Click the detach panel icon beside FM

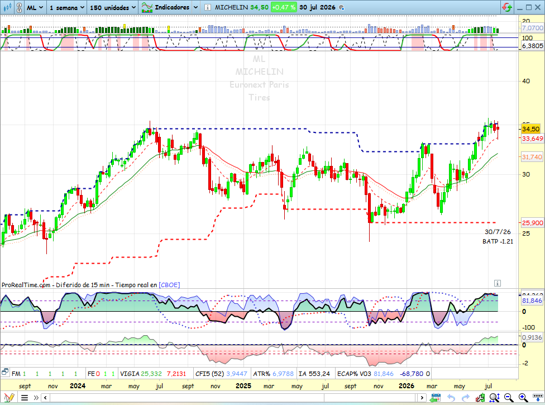pos(4,373)
